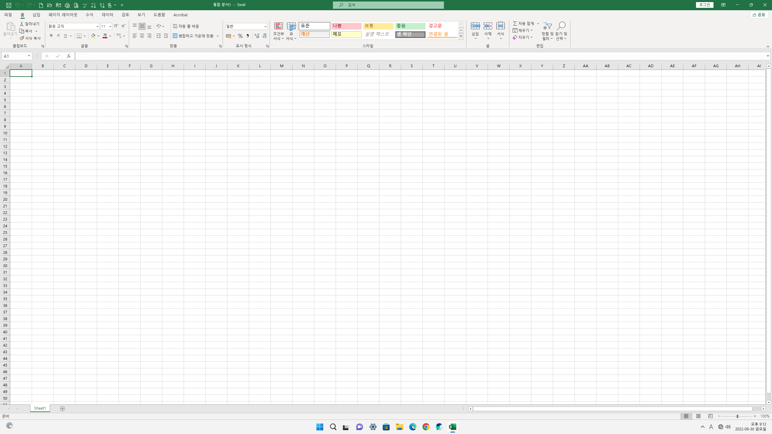Click the increase indent icon

[x=166, y=36]
